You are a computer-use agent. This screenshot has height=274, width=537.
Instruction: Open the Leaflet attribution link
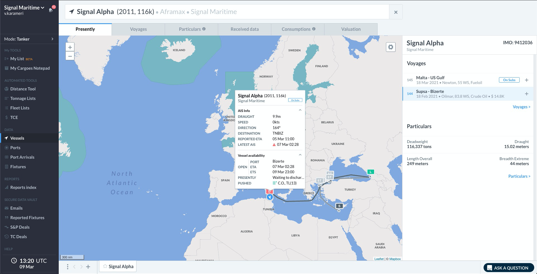[x=379, y=259]
